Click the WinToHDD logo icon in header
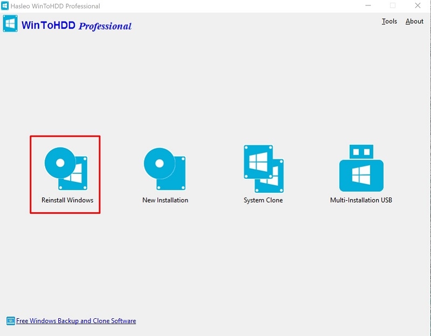Viewport: 431px width, 336px height. (10, 24)
